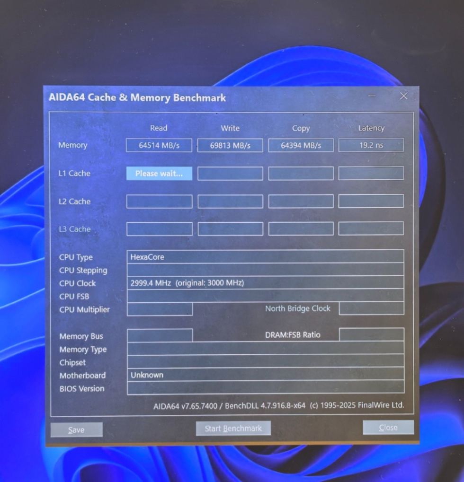The image size is (464, 482).
Task: Click the North Bridge Clock label
Action: tap(298, 308)
